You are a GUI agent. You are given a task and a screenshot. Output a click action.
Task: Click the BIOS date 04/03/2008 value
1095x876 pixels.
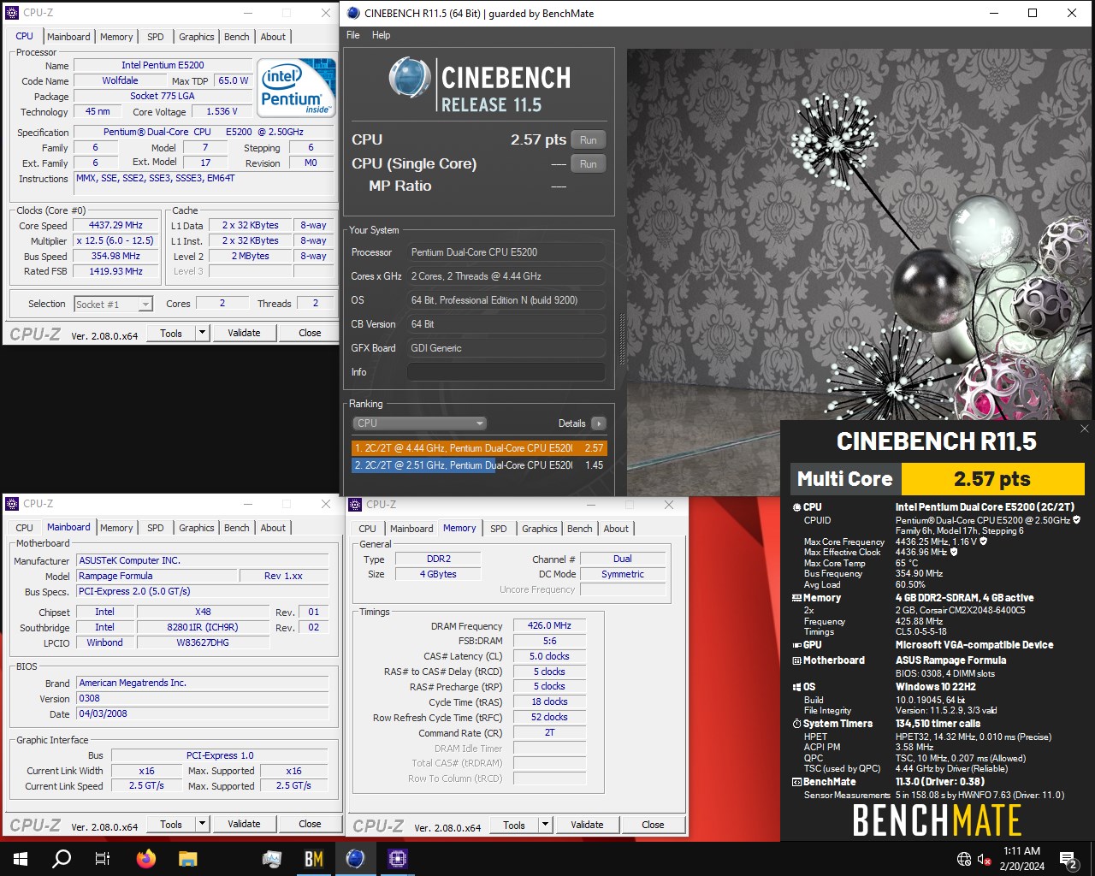203,713
